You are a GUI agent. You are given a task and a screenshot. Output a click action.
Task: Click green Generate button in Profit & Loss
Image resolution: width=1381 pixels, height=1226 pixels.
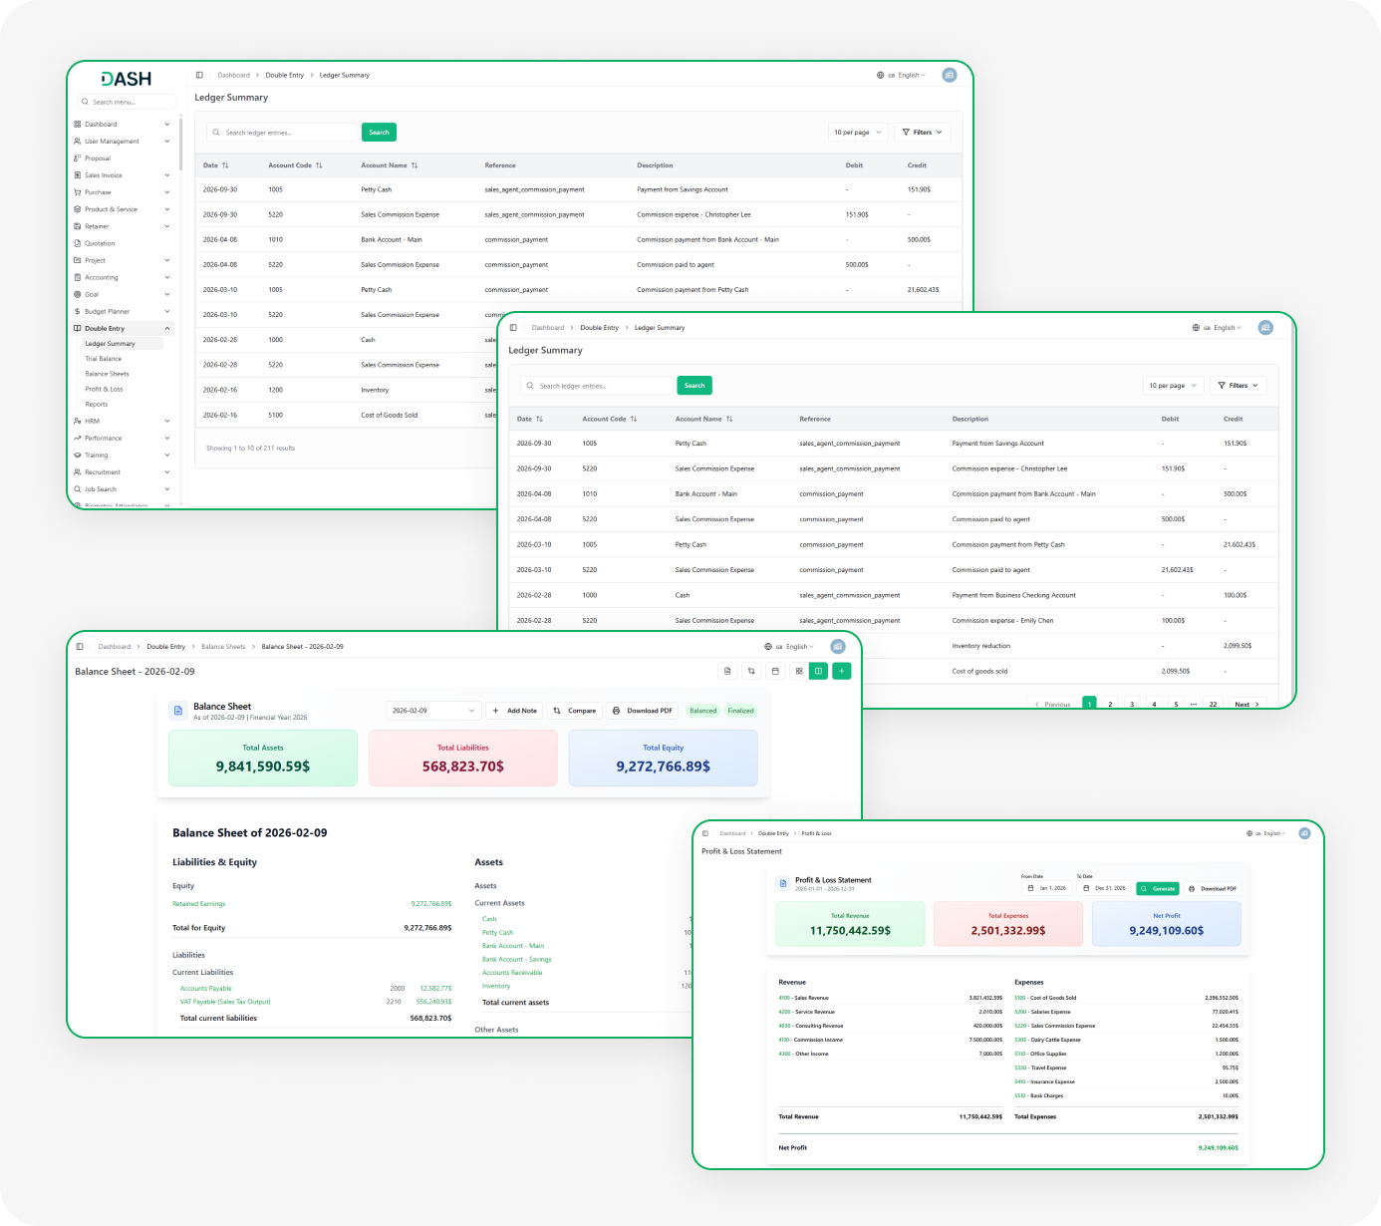point(1158,888)
